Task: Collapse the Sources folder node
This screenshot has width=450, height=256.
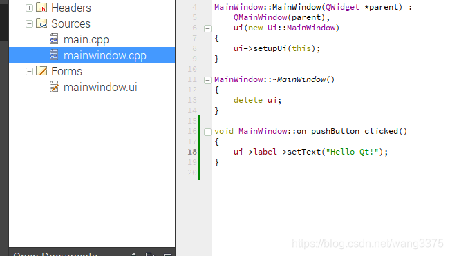Action: 29,23
